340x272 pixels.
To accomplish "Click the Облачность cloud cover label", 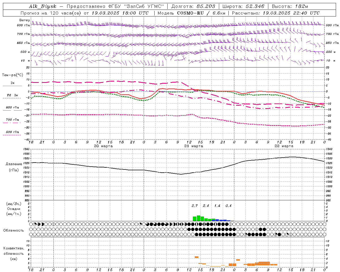I will click(14, 230).
